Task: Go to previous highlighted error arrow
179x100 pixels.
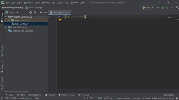Action: pyautogui.click(x=174, y=17)
